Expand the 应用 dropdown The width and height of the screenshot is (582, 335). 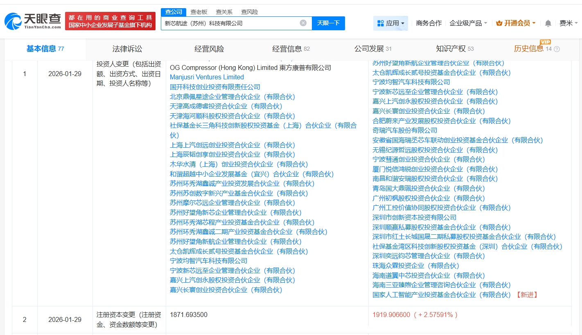pyautogui.click(x=390, y=23)
